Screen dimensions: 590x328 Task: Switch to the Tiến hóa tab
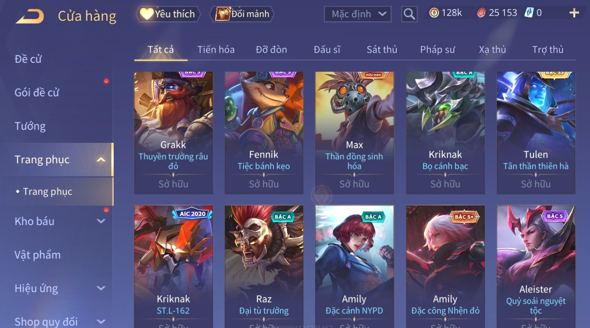[x=216, y=49]
